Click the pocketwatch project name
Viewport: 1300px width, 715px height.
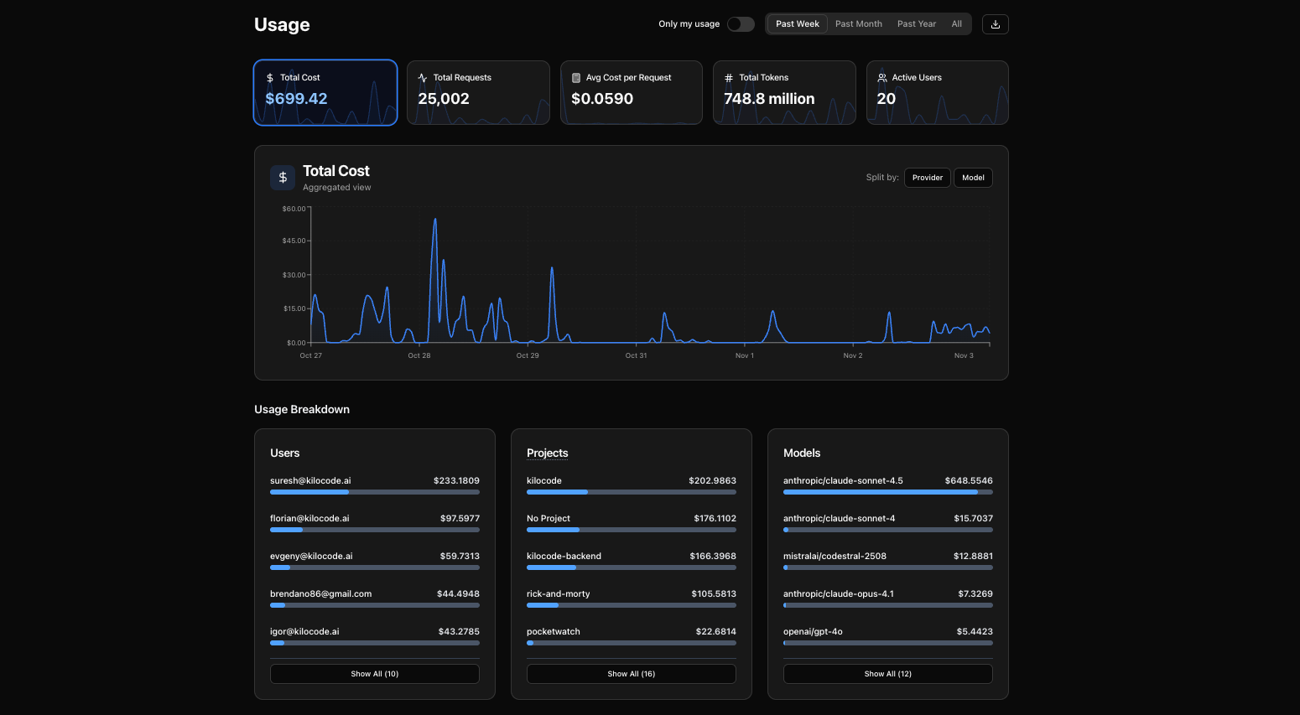(x=554, y=631)
